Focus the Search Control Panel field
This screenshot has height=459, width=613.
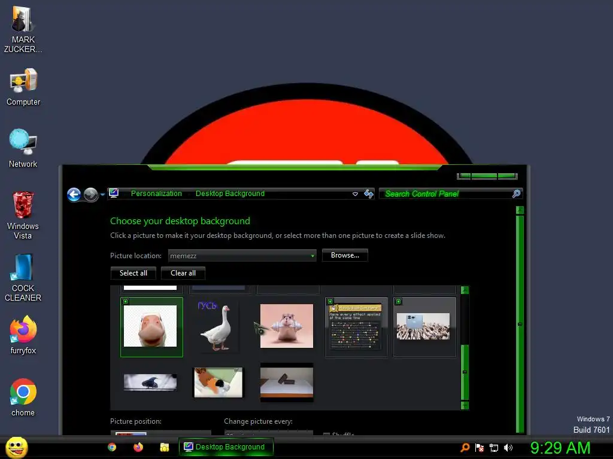click(x=445, y=194)
